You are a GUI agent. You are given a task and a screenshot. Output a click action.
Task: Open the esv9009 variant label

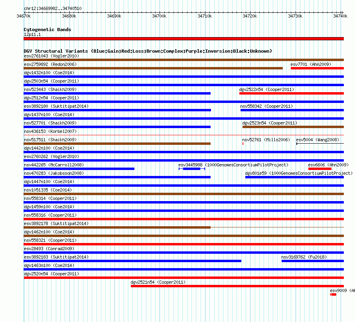(342, 290)
